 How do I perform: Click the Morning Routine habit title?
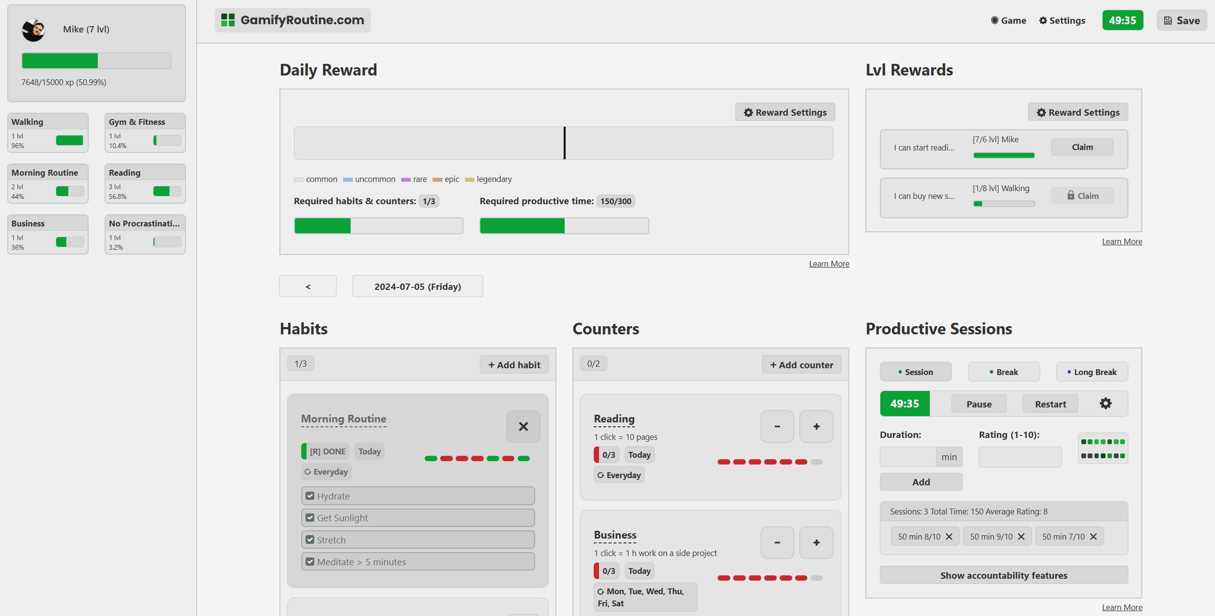click(x=344, y=419)
